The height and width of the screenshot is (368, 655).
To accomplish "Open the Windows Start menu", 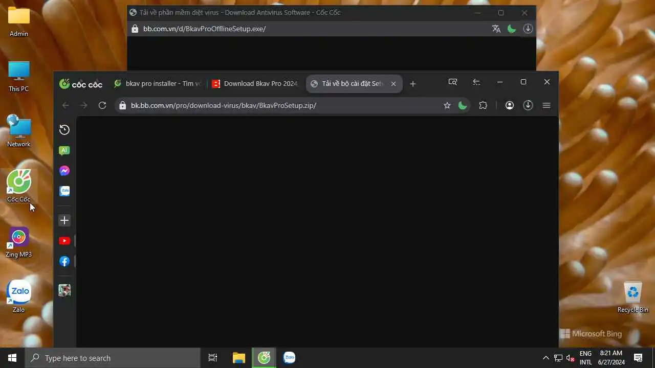I will (x=12, y=358).
